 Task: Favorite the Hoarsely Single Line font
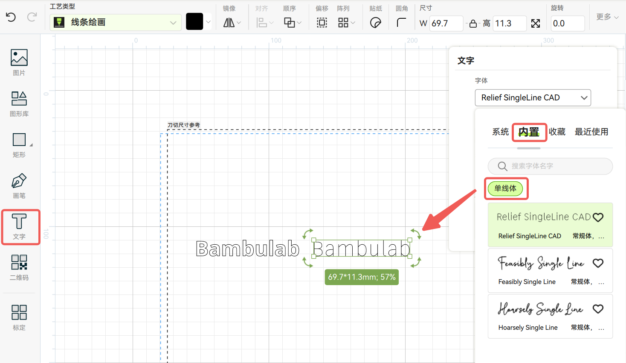click(598, 309)
